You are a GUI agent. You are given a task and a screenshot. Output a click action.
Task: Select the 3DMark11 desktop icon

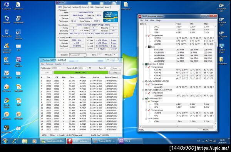point(7,115)
